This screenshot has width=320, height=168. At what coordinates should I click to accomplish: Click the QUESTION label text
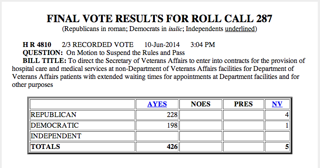(43, 53)
